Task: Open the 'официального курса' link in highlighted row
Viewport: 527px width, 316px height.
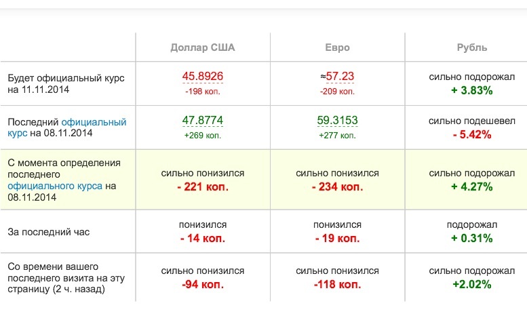Action: (55, 186)
